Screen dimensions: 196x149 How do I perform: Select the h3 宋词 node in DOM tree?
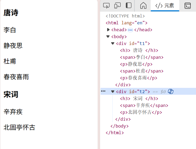coord(139,99)
